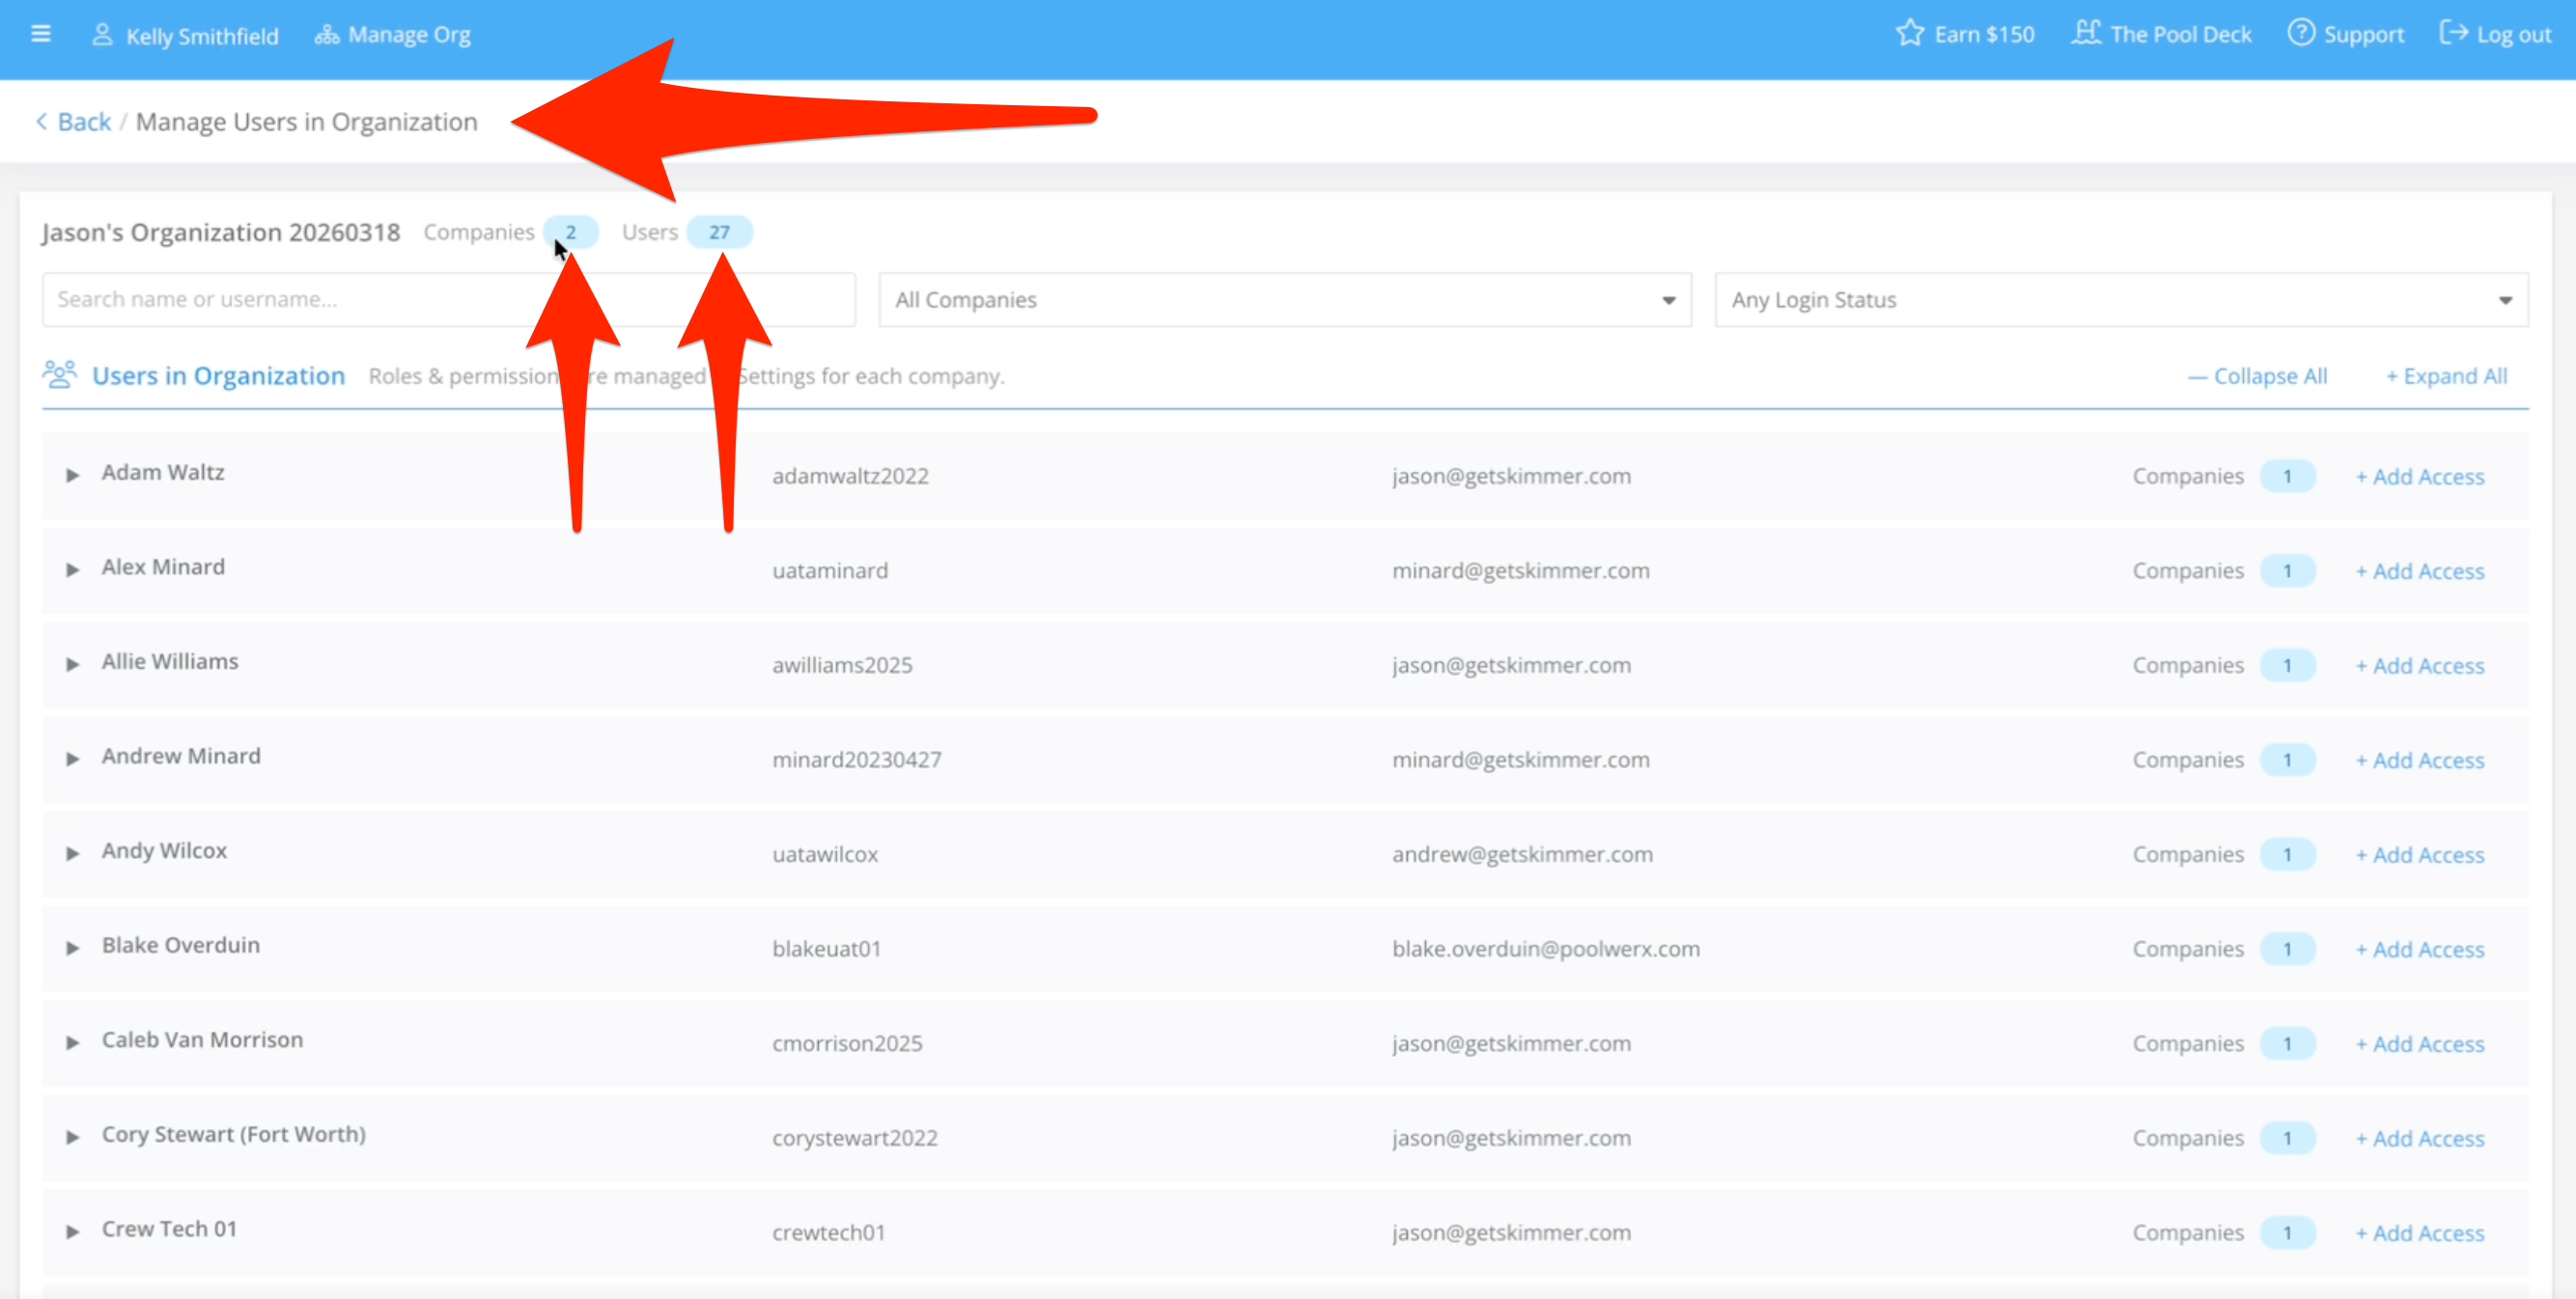Screen dimensions: 2576x1299
Task: Click the Support question mark icon
Action: [x=2300, y=34]
